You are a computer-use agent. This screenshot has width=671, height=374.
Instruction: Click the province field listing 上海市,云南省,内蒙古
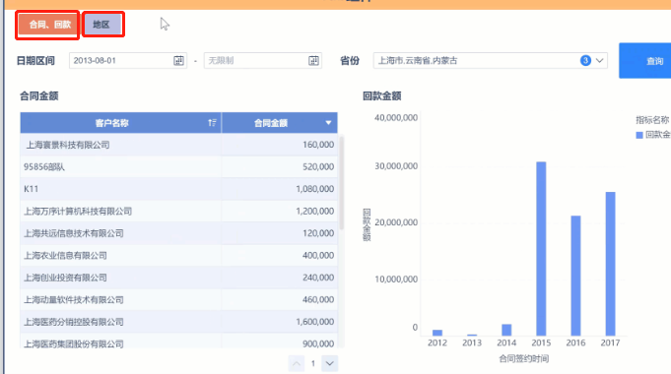click(490, 61)
